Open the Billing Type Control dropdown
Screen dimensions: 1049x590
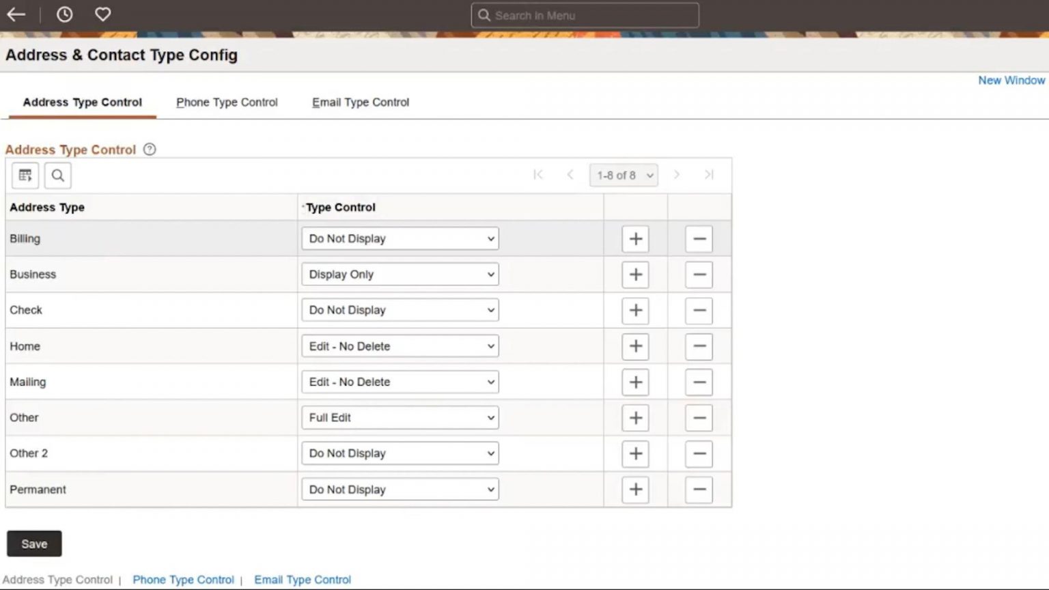pyautogui.click(x=400, y=238)
